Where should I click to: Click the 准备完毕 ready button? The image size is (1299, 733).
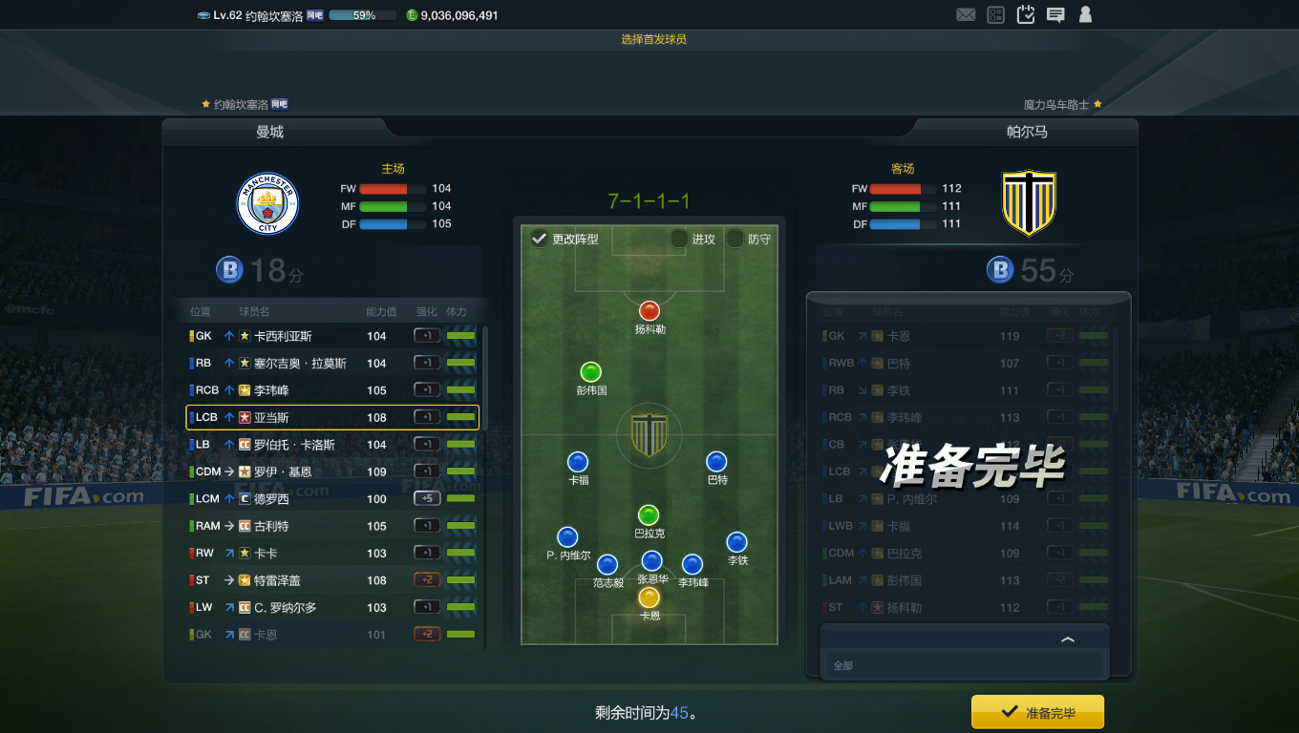[x=1037, y=712]
